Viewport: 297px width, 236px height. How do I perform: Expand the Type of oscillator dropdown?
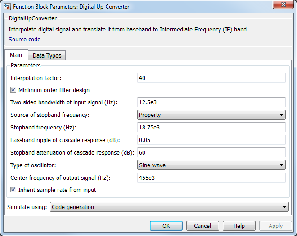pos(211,165)
